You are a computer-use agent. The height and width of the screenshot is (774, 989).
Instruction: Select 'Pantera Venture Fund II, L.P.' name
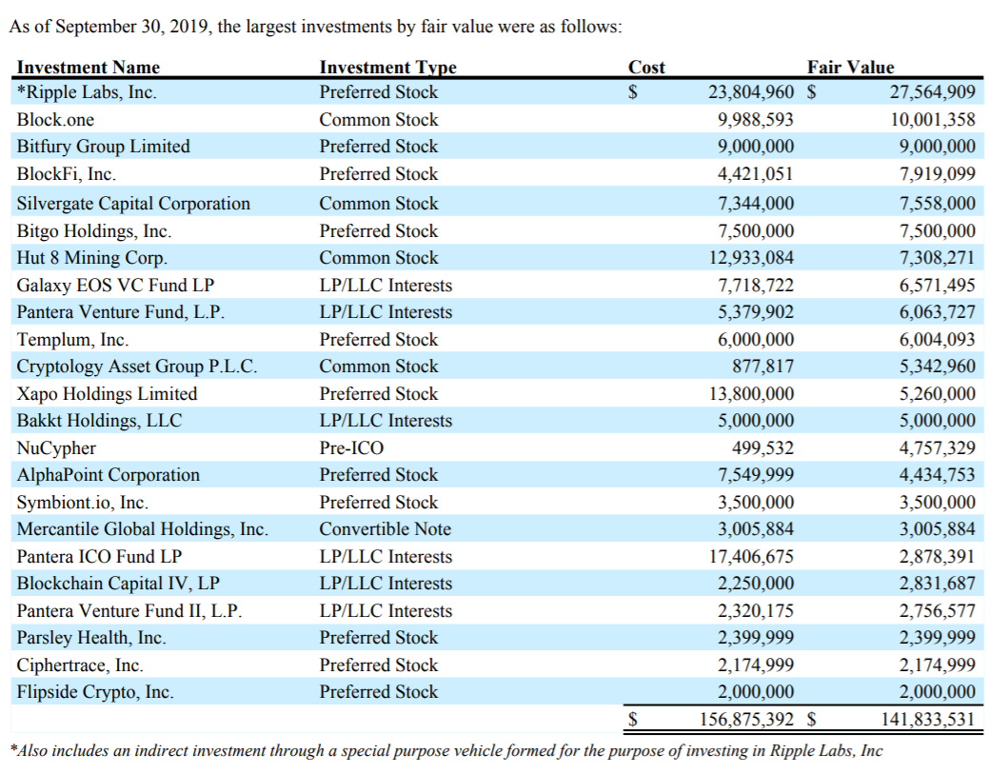(129, 611)
